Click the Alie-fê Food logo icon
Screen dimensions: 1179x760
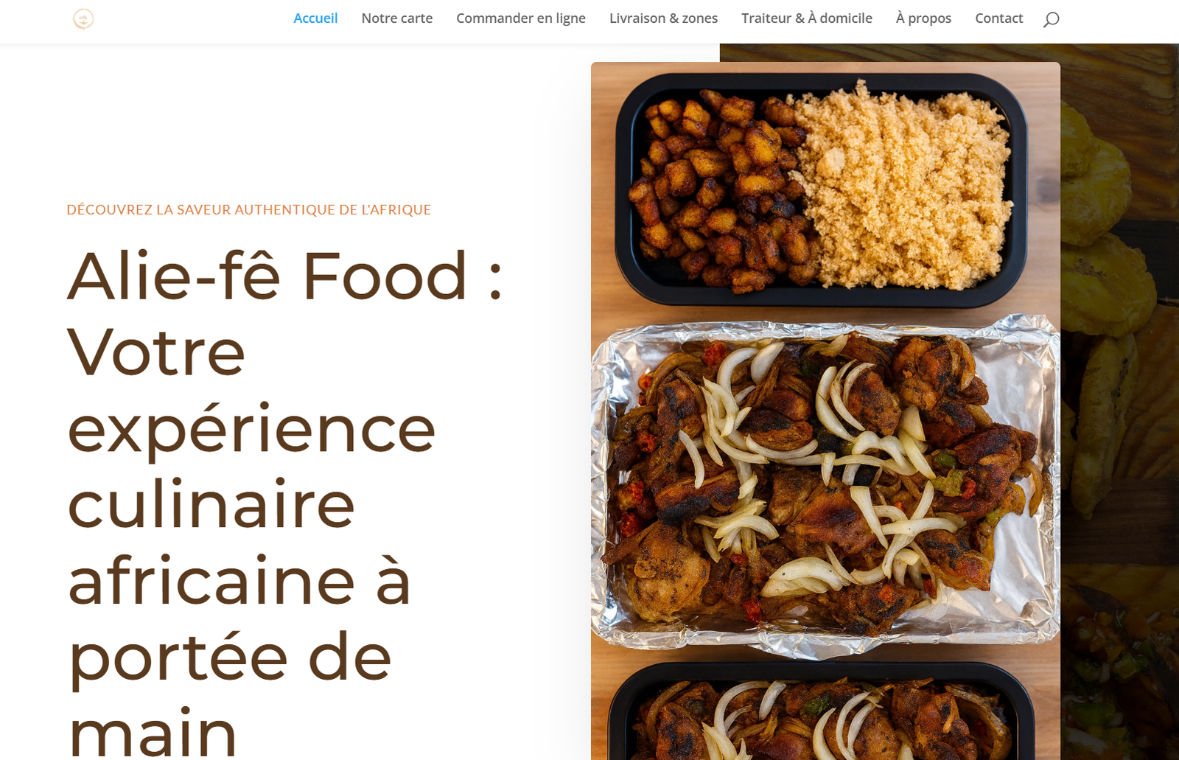pyautogui.click(x=83, y=18)
